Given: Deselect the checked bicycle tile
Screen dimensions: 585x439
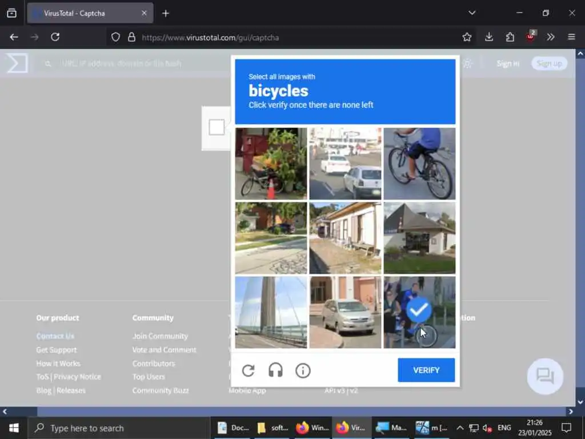Looking at the screenshot, I should [x=419, y=312].
